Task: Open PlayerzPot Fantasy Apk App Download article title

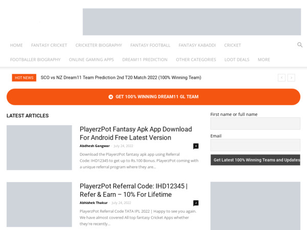Action: pos(136,133)
